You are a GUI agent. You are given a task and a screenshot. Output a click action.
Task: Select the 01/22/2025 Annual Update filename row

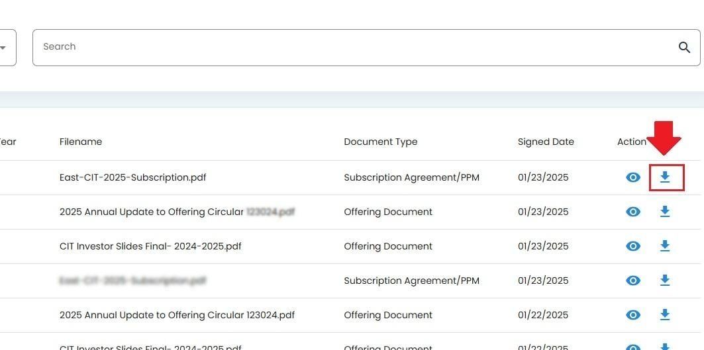(x=177, y=315)
